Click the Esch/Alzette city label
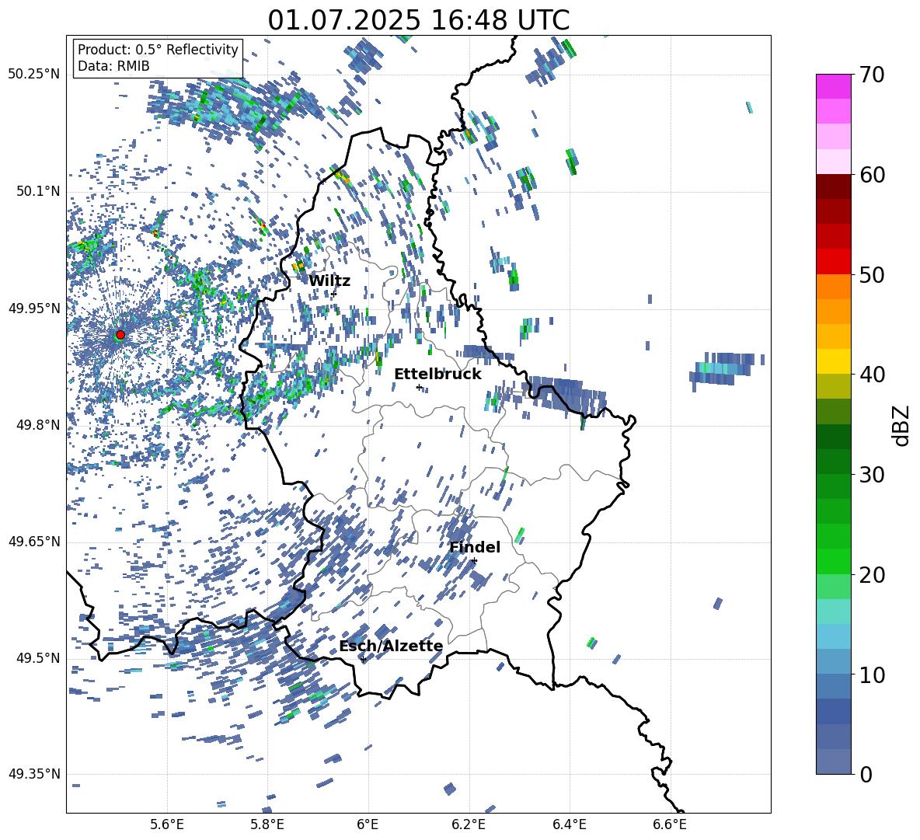This screenshot has width=920, height=840. (x=391, y=646)
